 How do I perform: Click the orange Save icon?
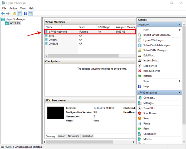pos(140,118)
